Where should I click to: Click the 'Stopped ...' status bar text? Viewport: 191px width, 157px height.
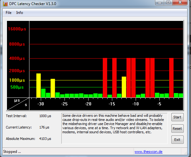(x=12, y=152)
